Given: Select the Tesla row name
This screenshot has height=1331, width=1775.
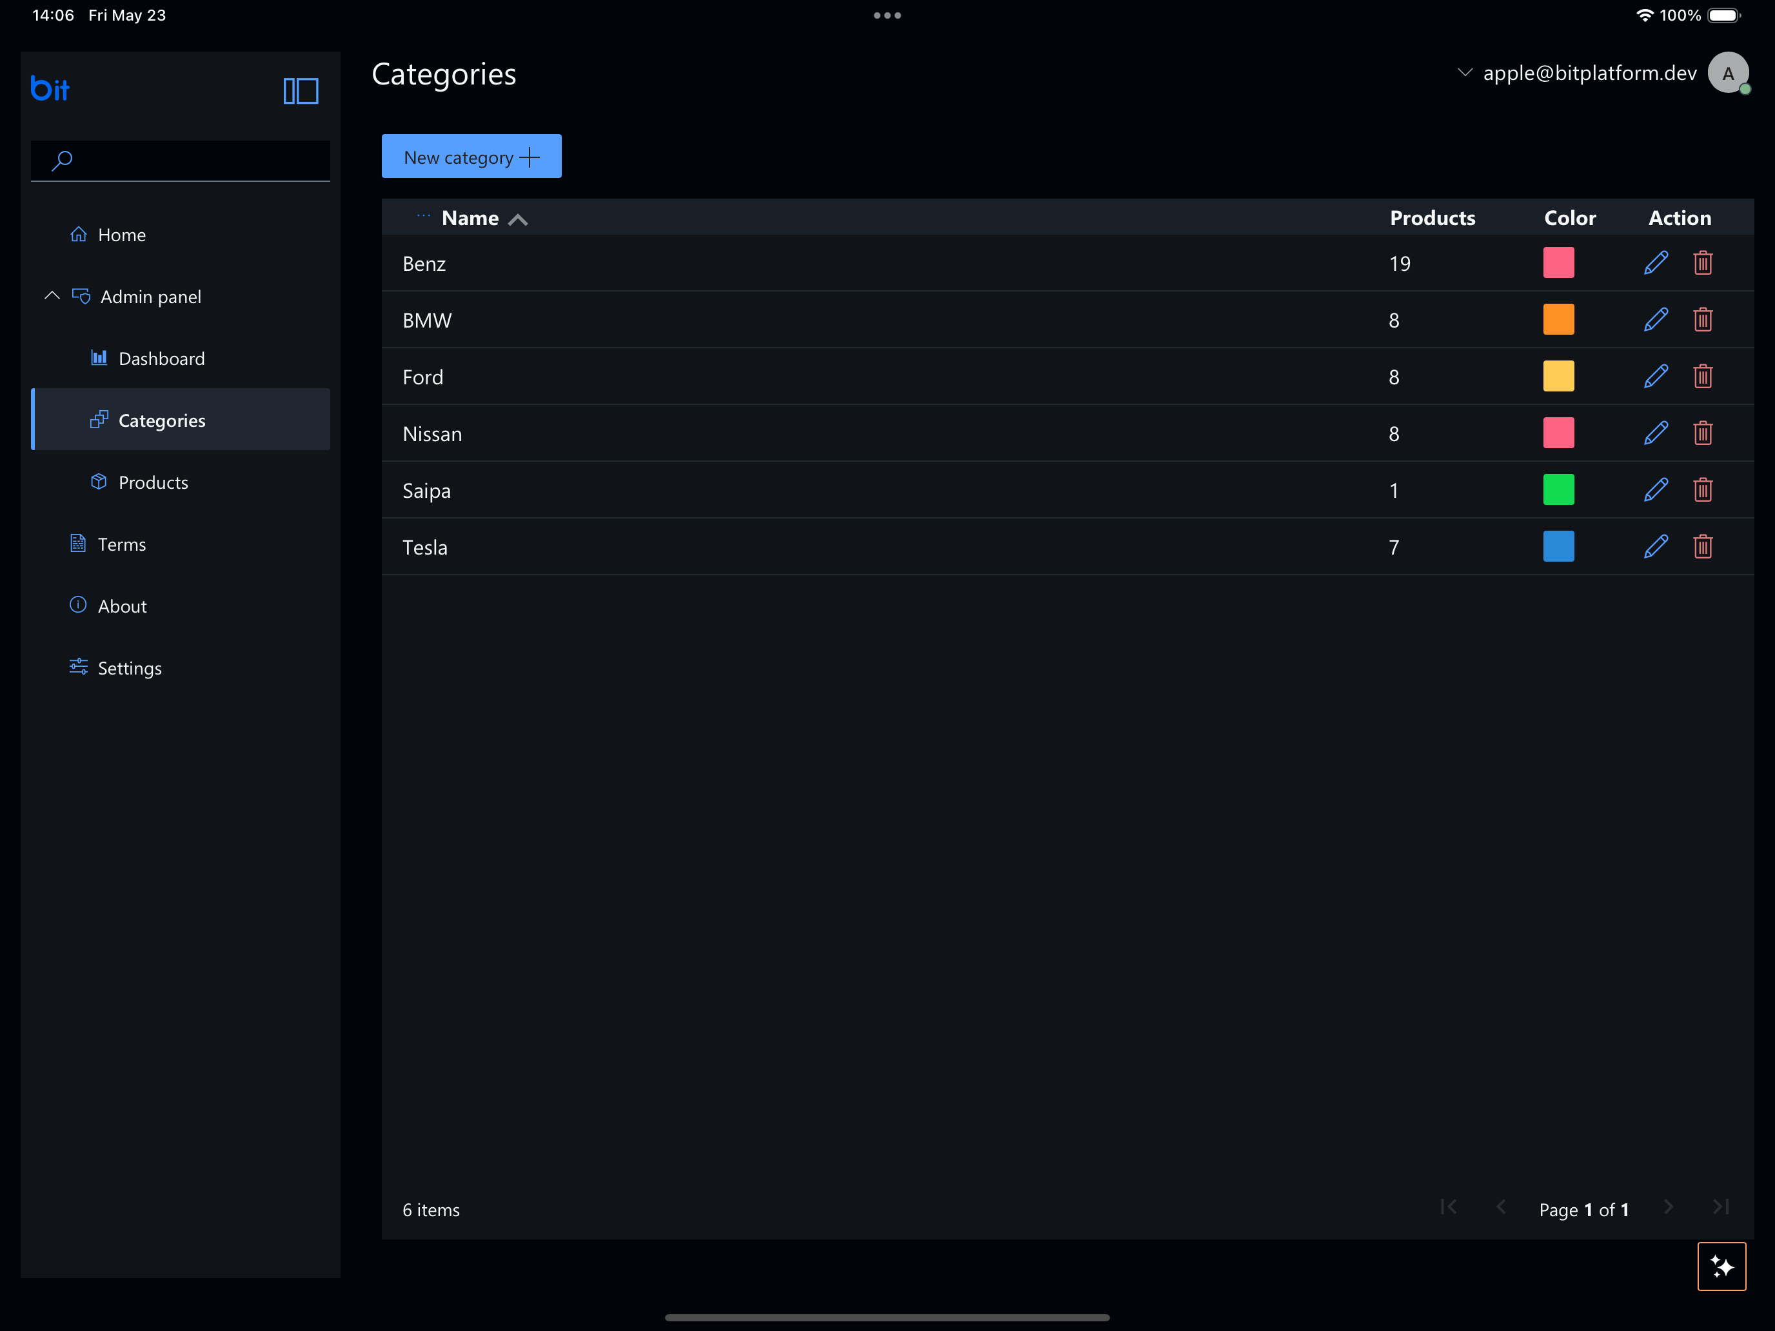Looking at the screenshot, I should (x=425, y=548).
